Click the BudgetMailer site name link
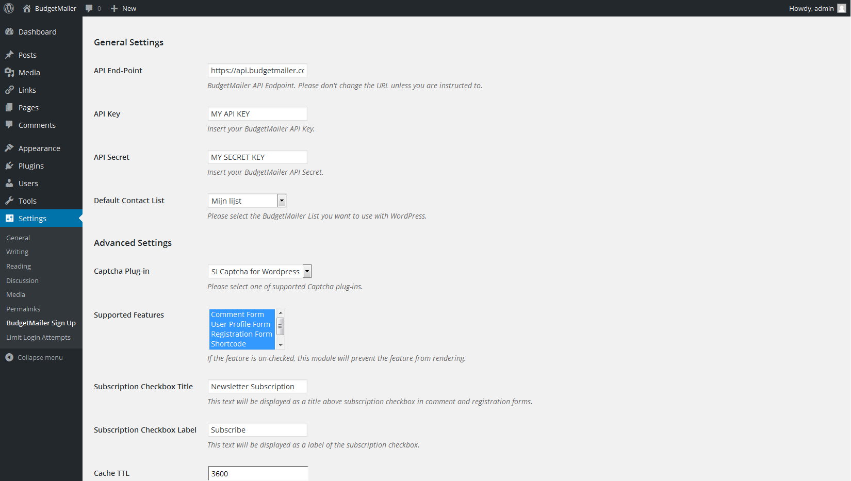Image resolution: width=851 pixels, height=481 pixels. click(x=56, y=8)
